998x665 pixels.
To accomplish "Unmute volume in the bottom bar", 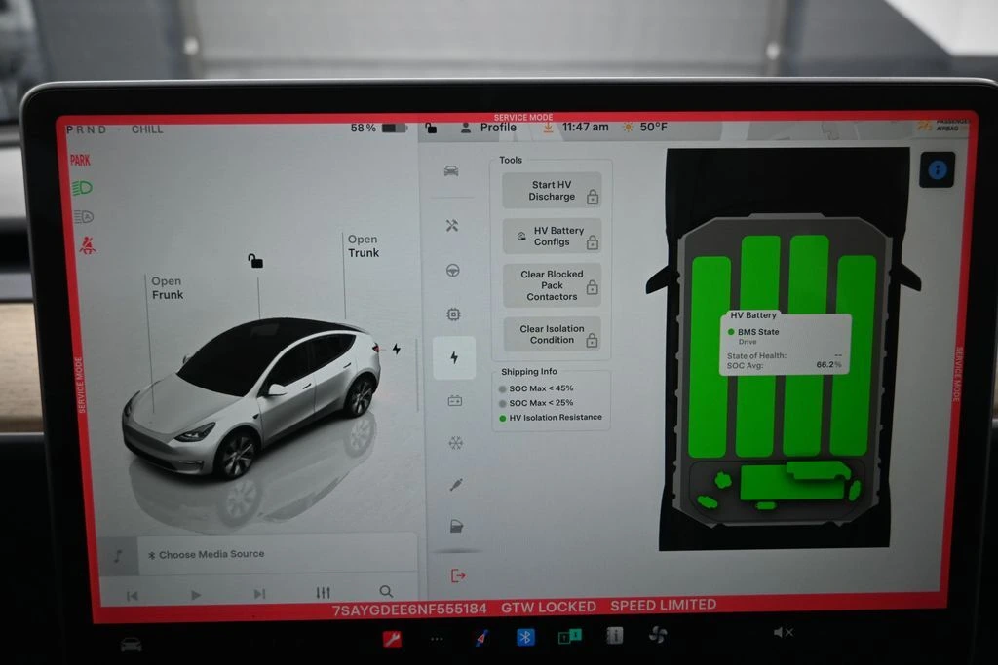I will pos(783,633).
